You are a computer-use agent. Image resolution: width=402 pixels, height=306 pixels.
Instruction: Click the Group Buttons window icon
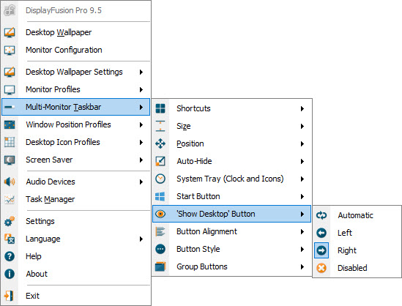tap(160, 266)
